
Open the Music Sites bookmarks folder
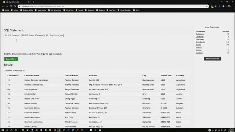click(69, 10)
